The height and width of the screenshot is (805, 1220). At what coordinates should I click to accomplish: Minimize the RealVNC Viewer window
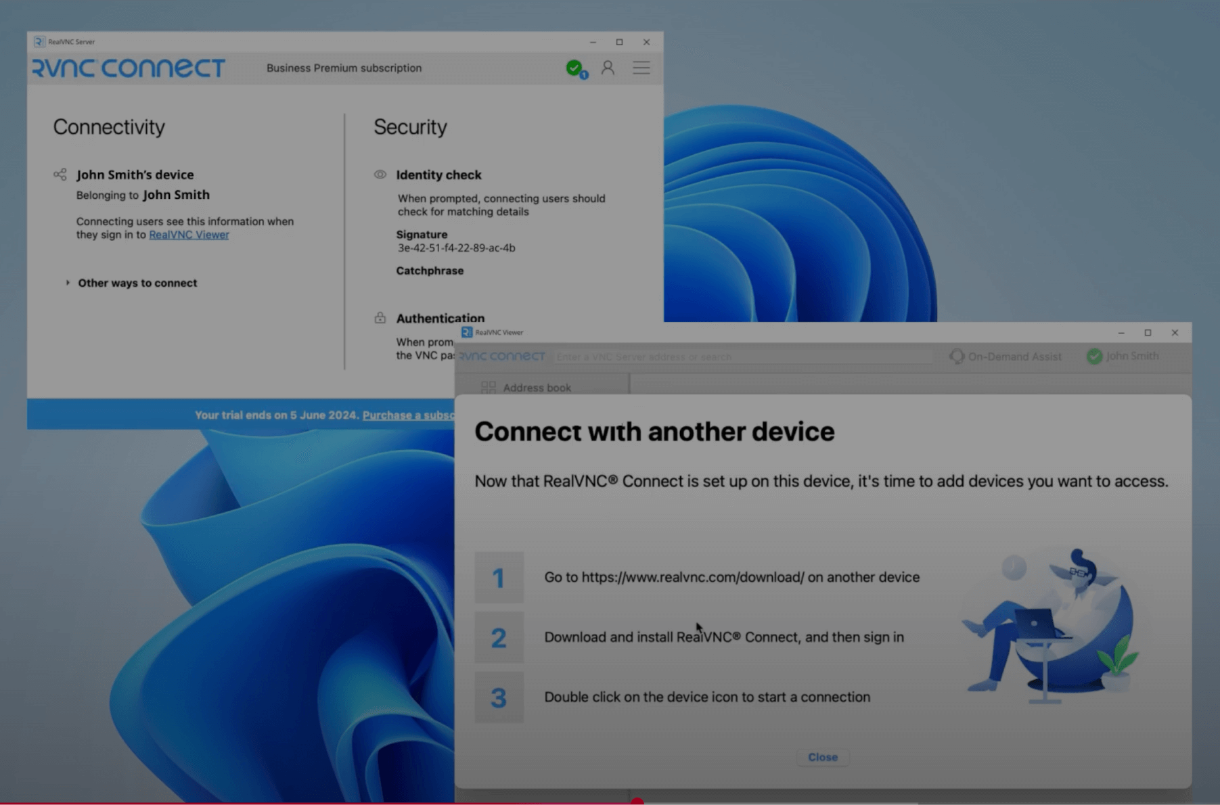pyautogui.click(x=1121, y=333)
